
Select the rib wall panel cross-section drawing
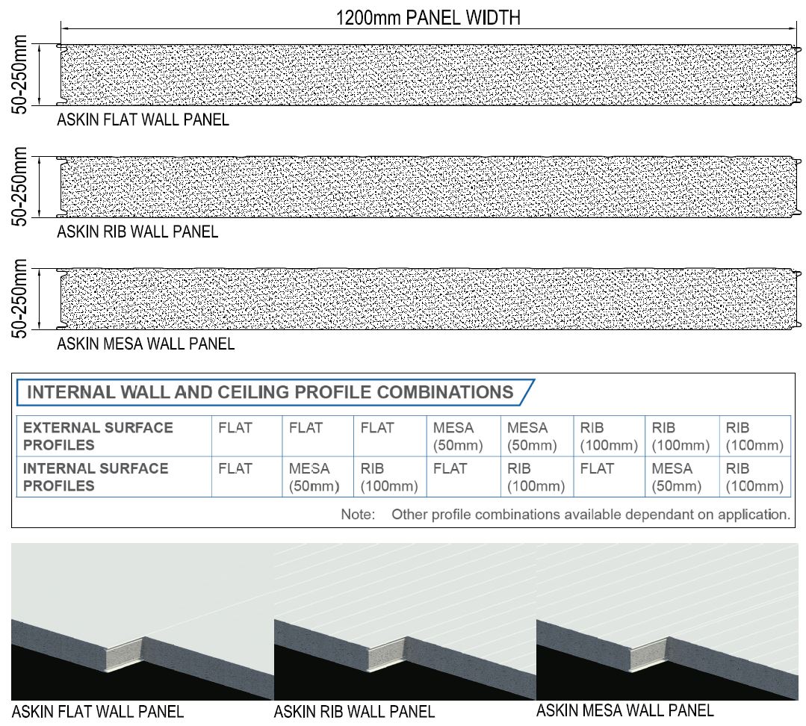(429, 187)
